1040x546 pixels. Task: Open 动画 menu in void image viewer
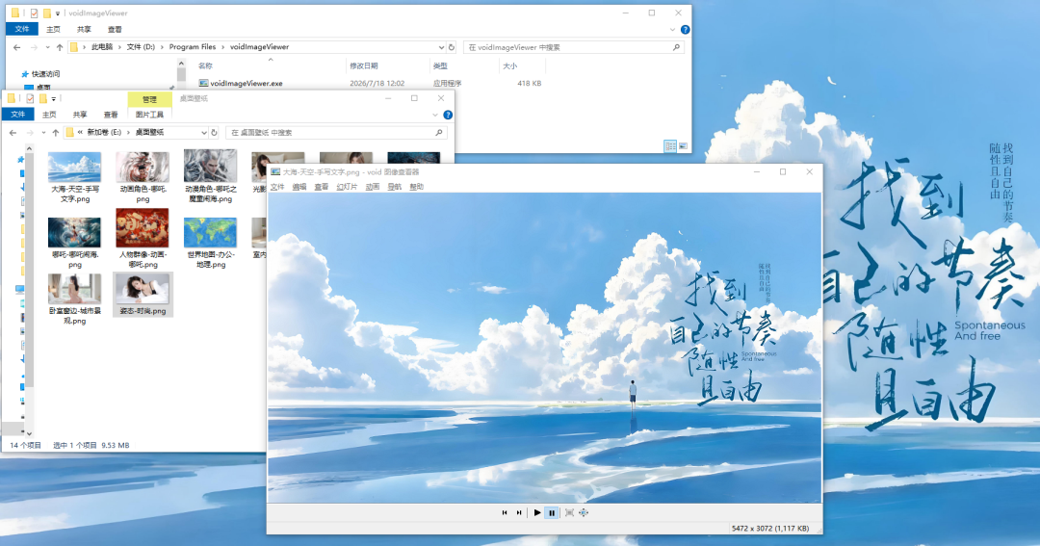pyautogui.click(x=373, y=187)
